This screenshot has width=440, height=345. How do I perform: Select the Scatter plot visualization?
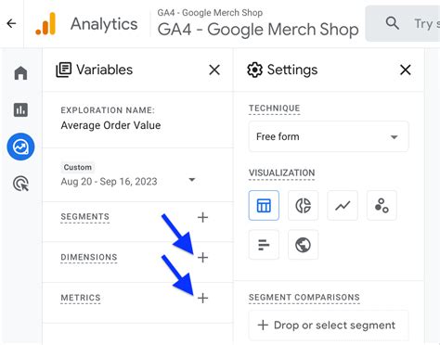[382, 205]
